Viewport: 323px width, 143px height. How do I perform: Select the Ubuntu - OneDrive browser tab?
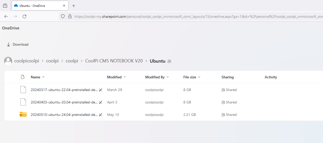40,6
